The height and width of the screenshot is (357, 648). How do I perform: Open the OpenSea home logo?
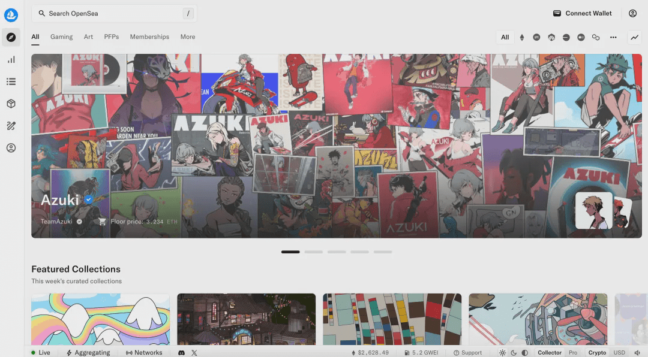pyautogui.click(x=11, y=15)
